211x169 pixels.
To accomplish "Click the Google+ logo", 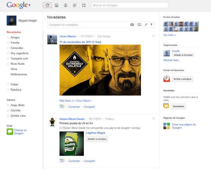I will (19, 5).
